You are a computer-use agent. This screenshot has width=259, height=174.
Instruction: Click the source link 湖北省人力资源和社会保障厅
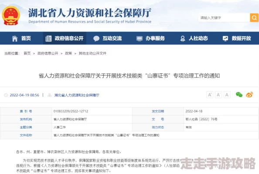[x=77, y=95]
